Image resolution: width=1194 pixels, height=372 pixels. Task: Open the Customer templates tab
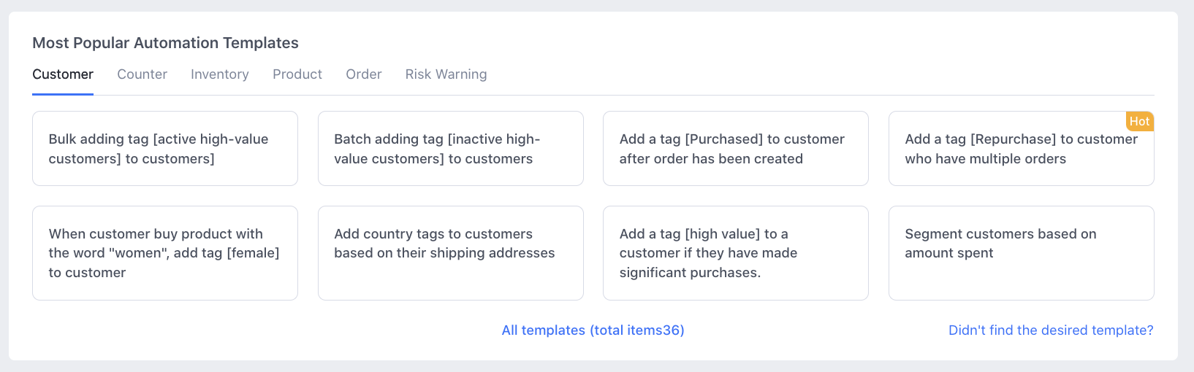(63, 74)
